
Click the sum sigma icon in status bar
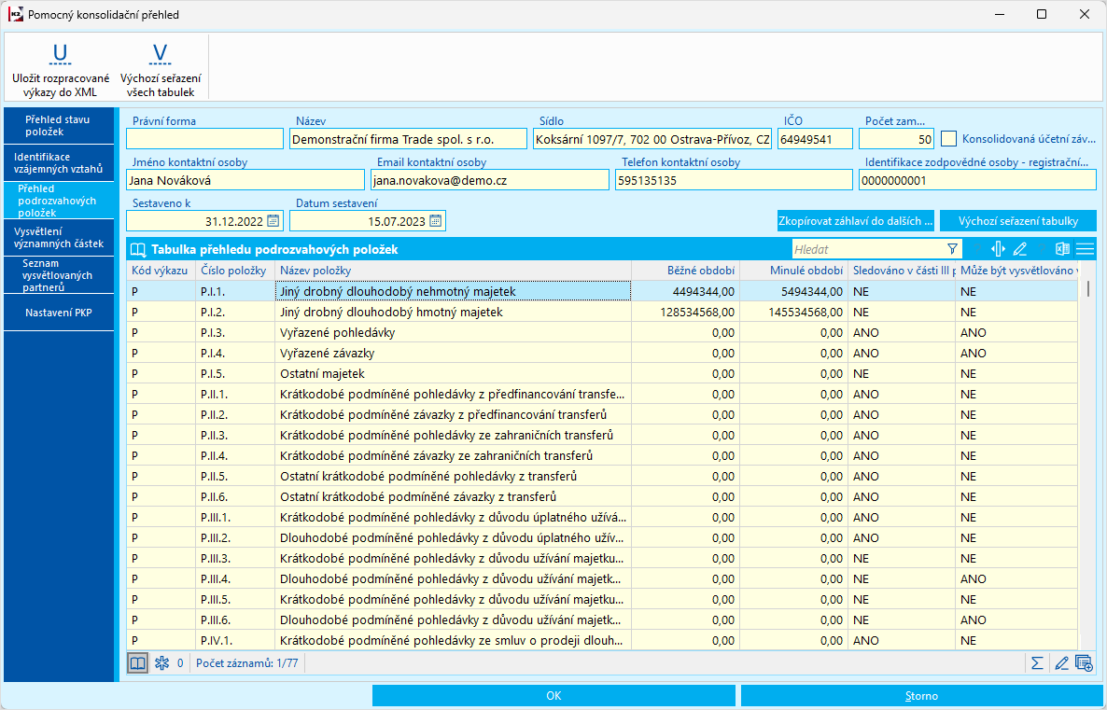point(1036,663)
